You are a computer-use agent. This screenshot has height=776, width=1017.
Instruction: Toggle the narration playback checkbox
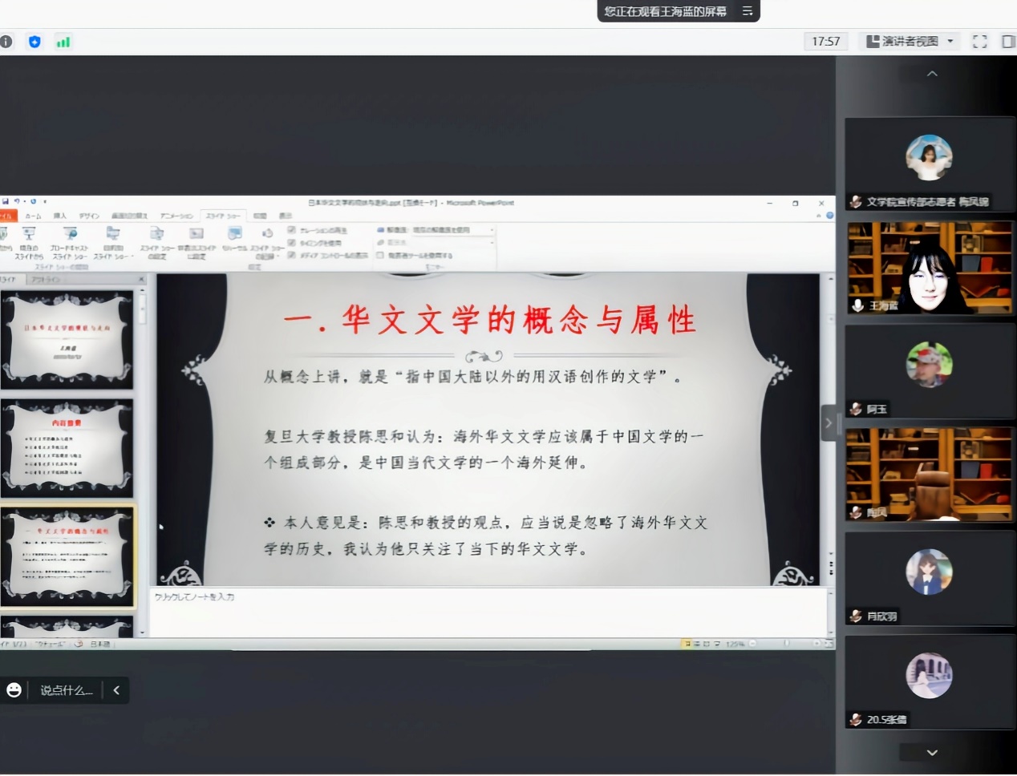click(292, 230)
